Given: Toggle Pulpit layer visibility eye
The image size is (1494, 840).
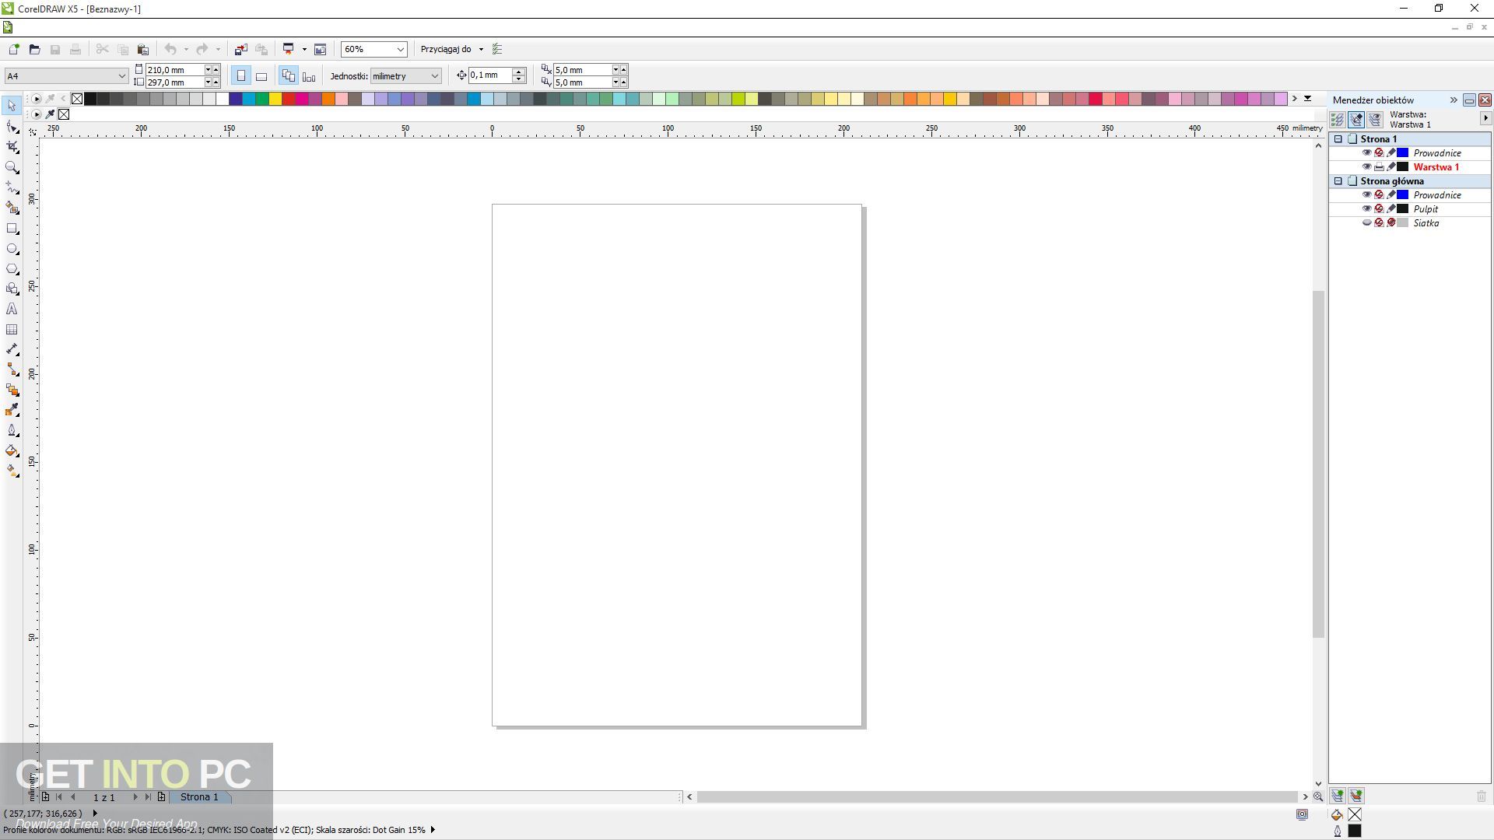Looking at the screenshot, I should tap(1366, 208).
